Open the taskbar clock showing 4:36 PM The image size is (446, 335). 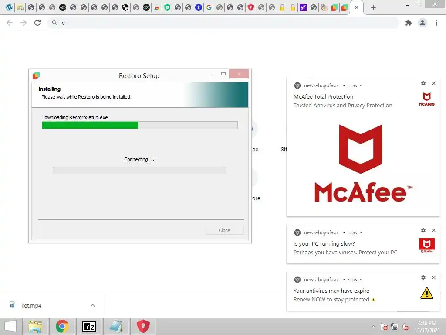click(427, 327)
